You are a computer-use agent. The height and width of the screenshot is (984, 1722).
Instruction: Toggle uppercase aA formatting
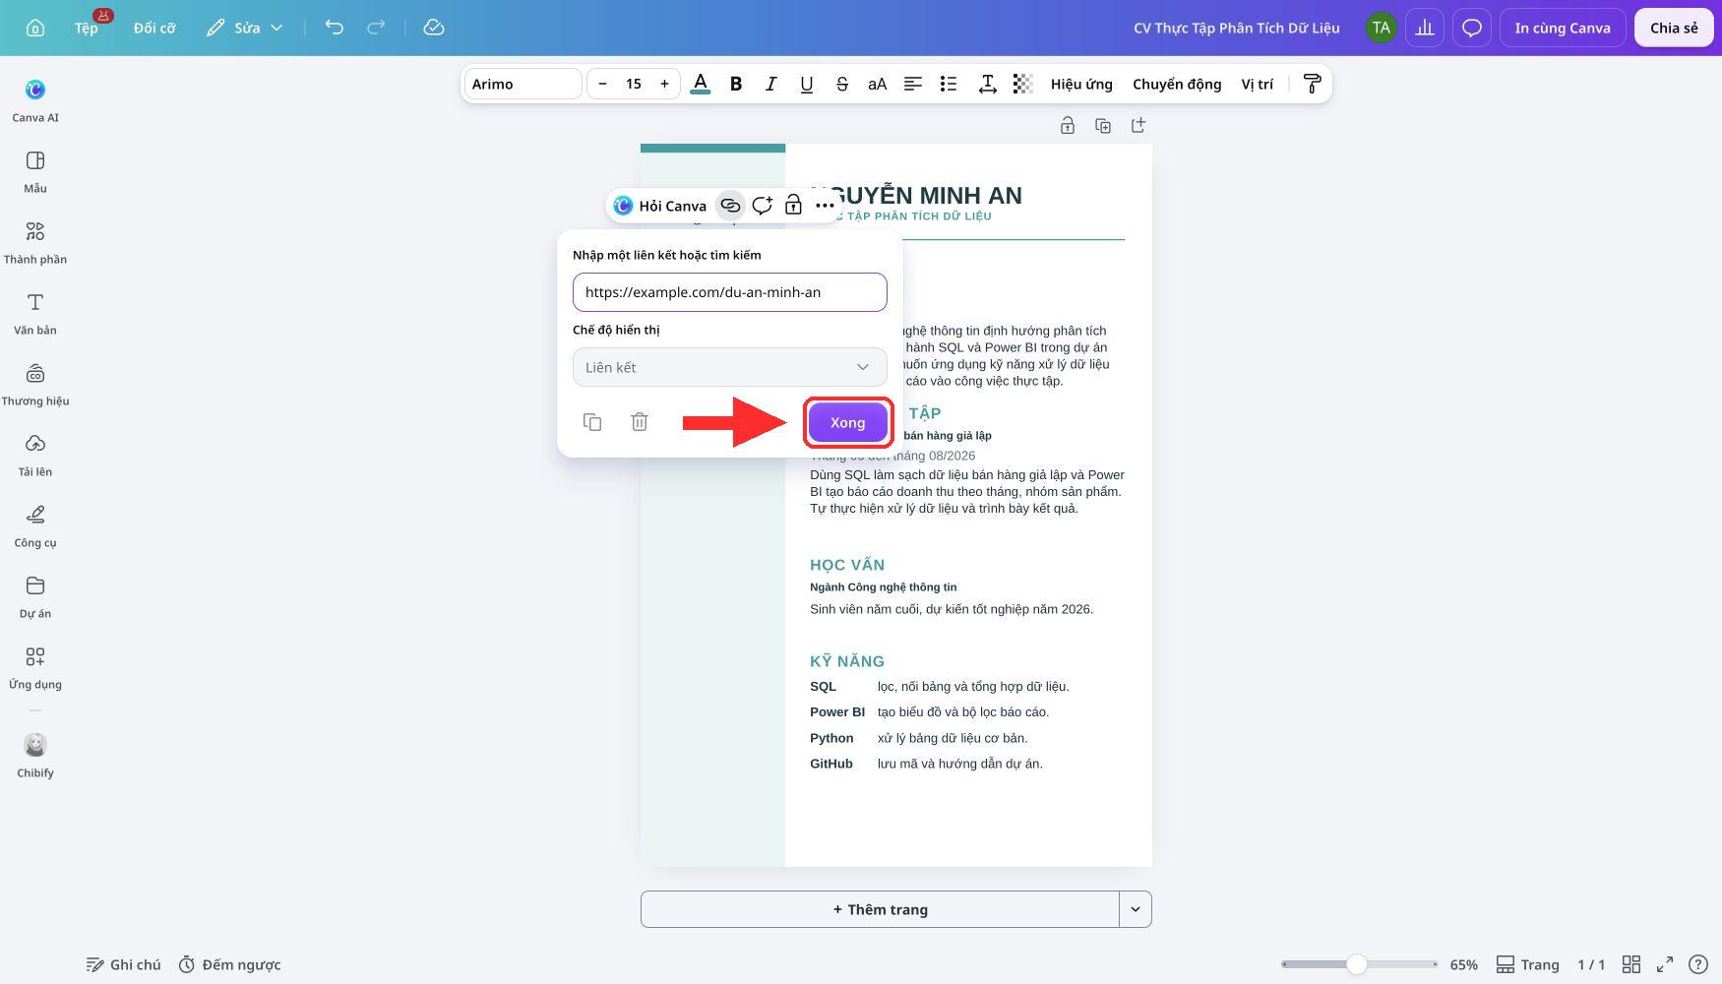pyautogui.click(x=878, y=84)
